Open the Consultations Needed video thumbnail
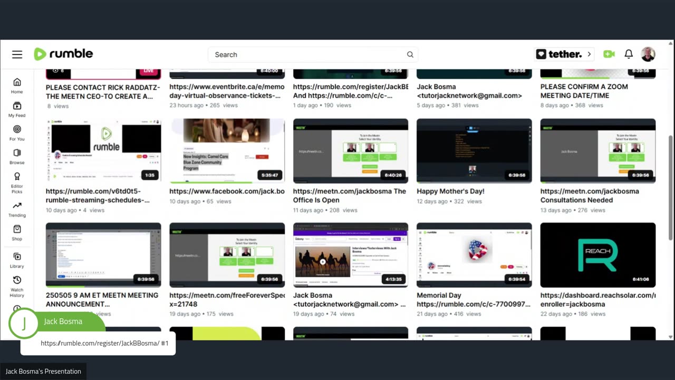This screenshot has height=380, width=675. tap(598, 150)
